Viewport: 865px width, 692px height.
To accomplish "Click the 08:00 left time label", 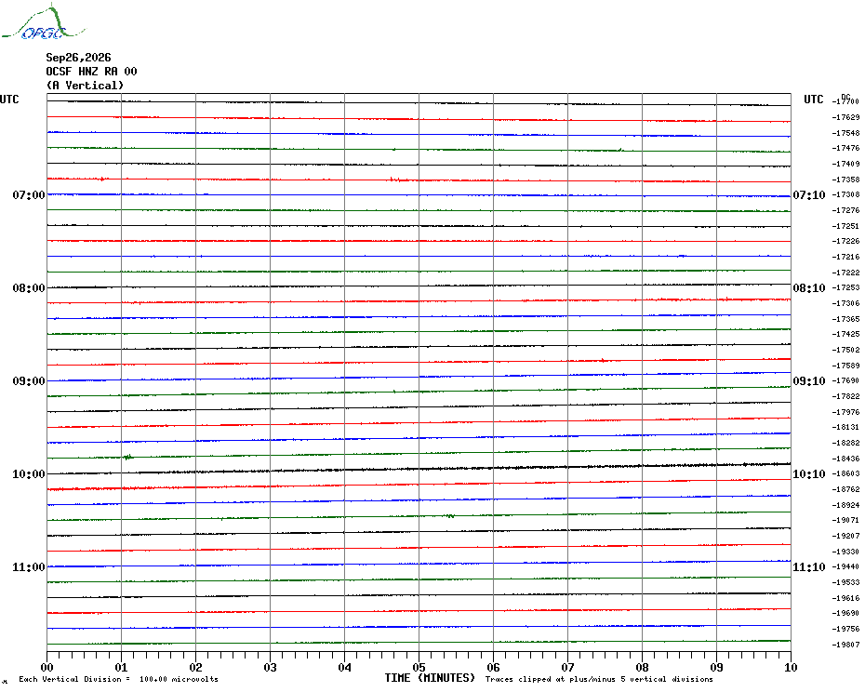I will tap(29, 288).
